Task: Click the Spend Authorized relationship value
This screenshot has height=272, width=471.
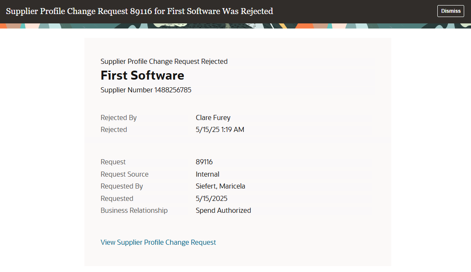Action: [223, 210]
